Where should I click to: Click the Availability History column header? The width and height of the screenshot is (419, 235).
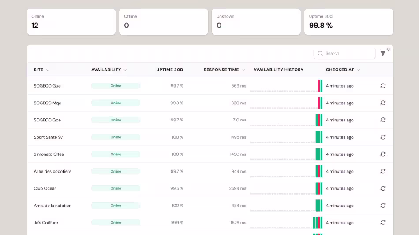coord(278,70)
